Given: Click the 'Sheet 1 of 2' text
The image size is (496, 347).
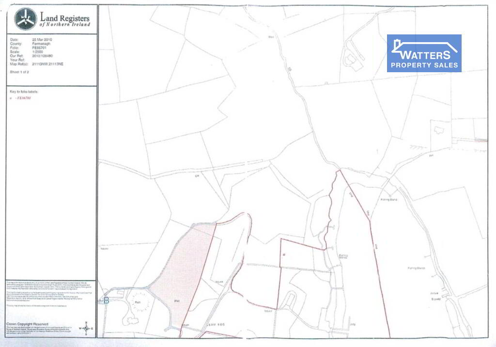Looking at the screenshot, I should (x=20, y=72).
